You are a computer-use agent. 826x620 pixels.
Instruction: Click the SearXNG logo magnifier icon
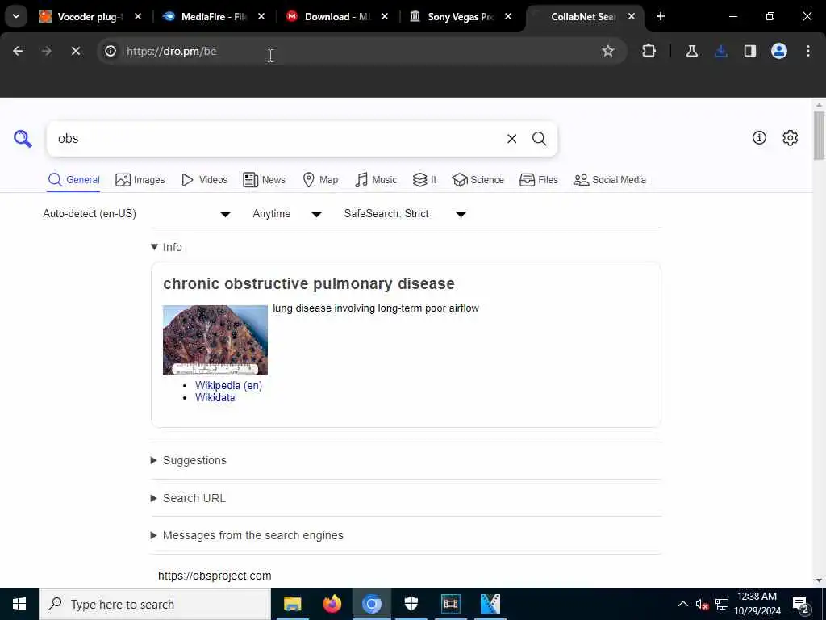[x=23, y=139]
